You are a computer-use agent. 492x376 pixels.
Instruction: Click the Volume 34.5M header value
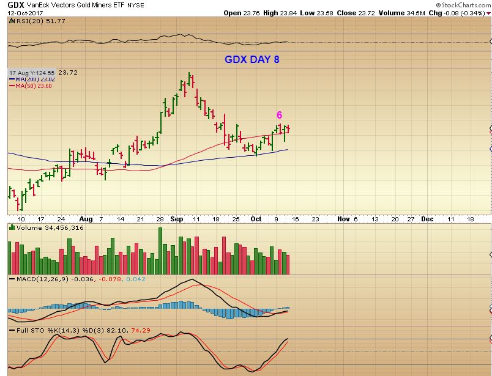coord(401,13)
